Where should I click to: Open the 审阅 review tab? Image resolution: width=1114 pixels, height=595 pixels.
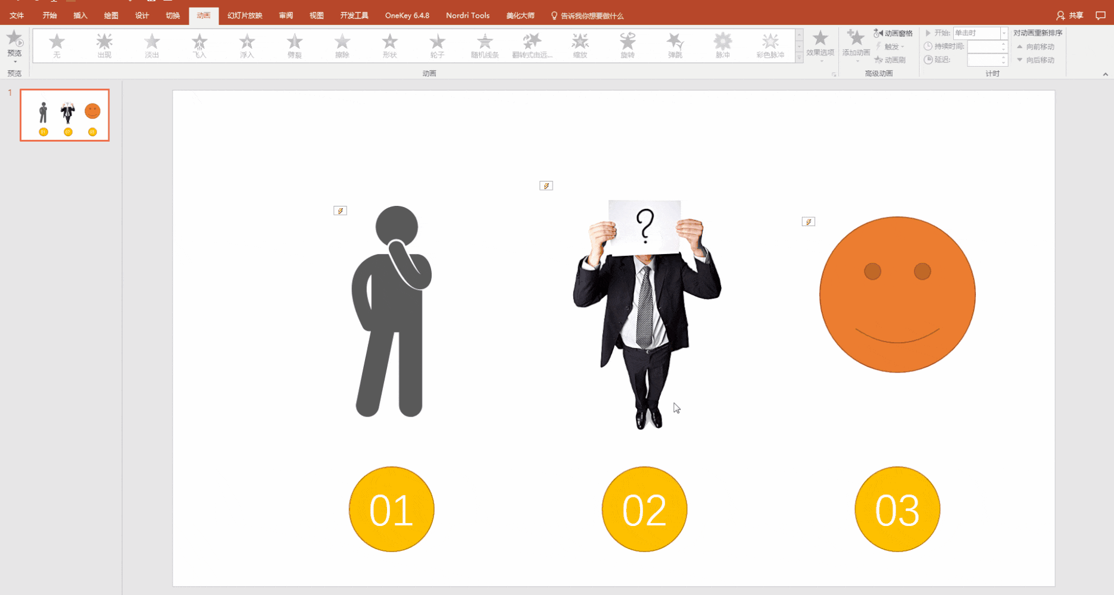(286, 15)
